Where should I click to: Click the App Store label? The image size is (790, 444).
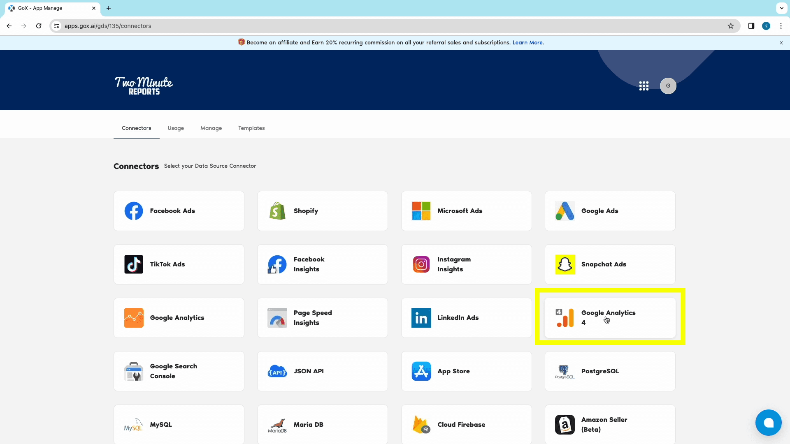pos(453,371)
